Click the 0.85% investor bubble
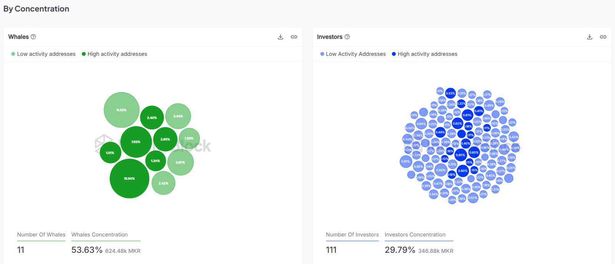Screen dimensions: 615x264 460,155
